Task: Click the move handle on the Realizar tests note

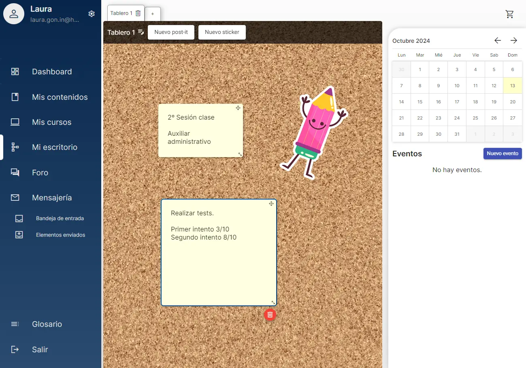Action: click(272, 204)
